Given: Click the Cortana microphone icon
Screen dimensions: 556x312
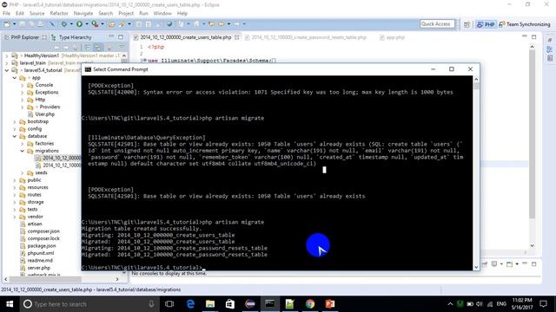Looking at the screenshot, I should pos(151,304).
